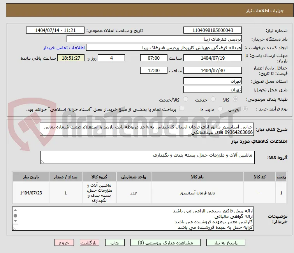Image resolution: width=294 pixels, height=253 pixels.
Task: Click the 12:00 validity time field
Action: [153, 71]
